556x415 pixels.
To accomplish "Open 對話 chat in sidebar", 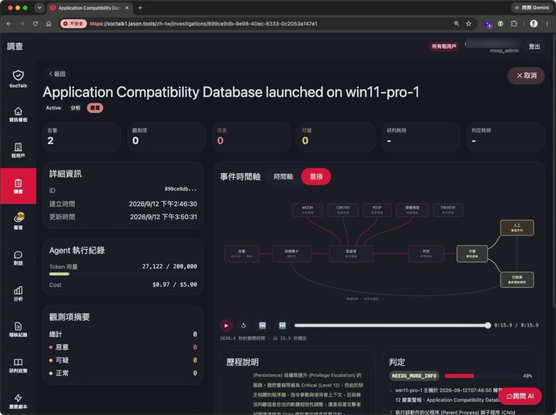I will (x=18, y=258).
